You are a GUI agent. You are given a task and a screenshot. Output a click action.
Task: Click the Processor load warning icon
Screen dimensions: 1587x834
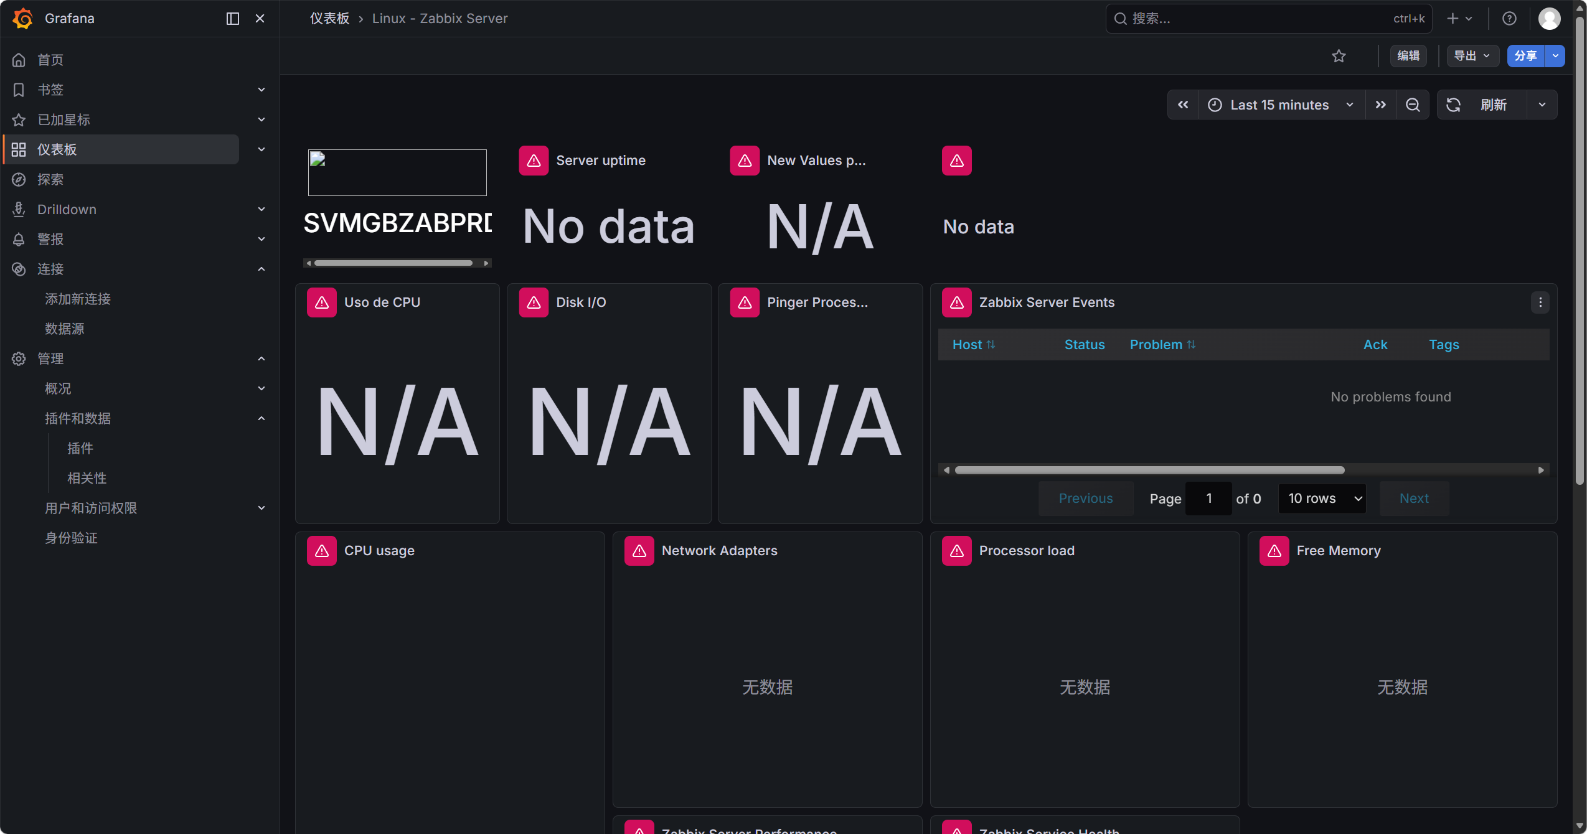(957, 551)
